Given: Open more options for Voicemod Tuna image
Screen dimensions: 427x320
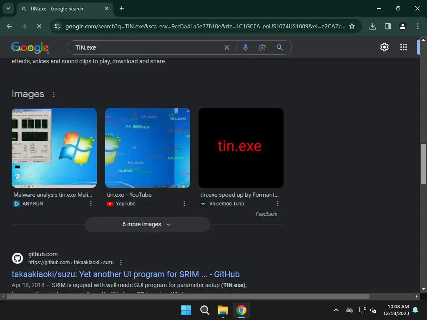Looking at the screenshot, I should [x=278, y=203].
